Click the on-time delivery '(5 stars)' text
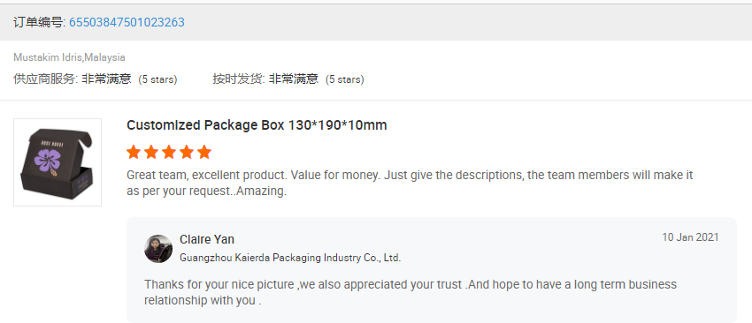 [x=345, y=79]
